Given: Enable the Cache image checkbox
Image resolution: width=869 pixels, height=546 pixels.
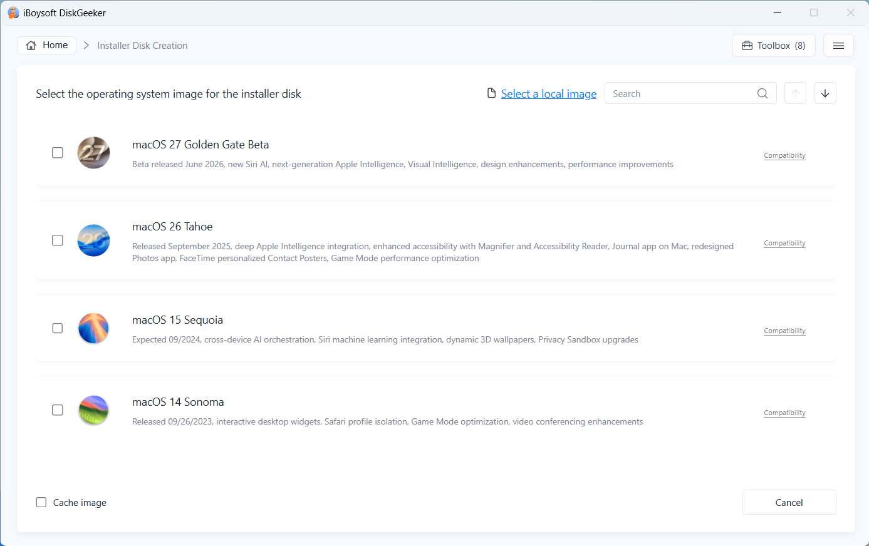Looking at the screenshot, I should tap(41, 502).
